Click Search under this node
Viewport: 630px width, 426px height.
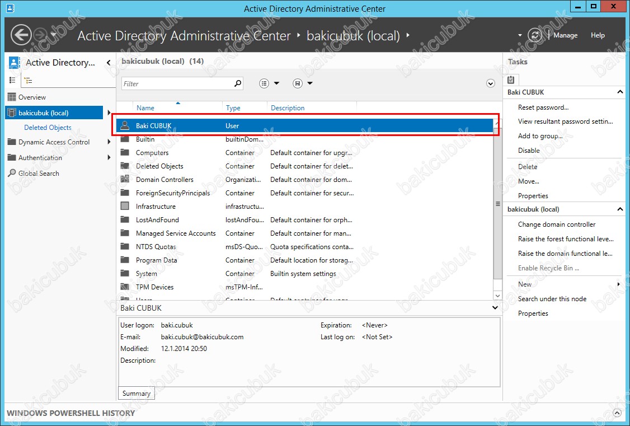[x=552, y=298]
